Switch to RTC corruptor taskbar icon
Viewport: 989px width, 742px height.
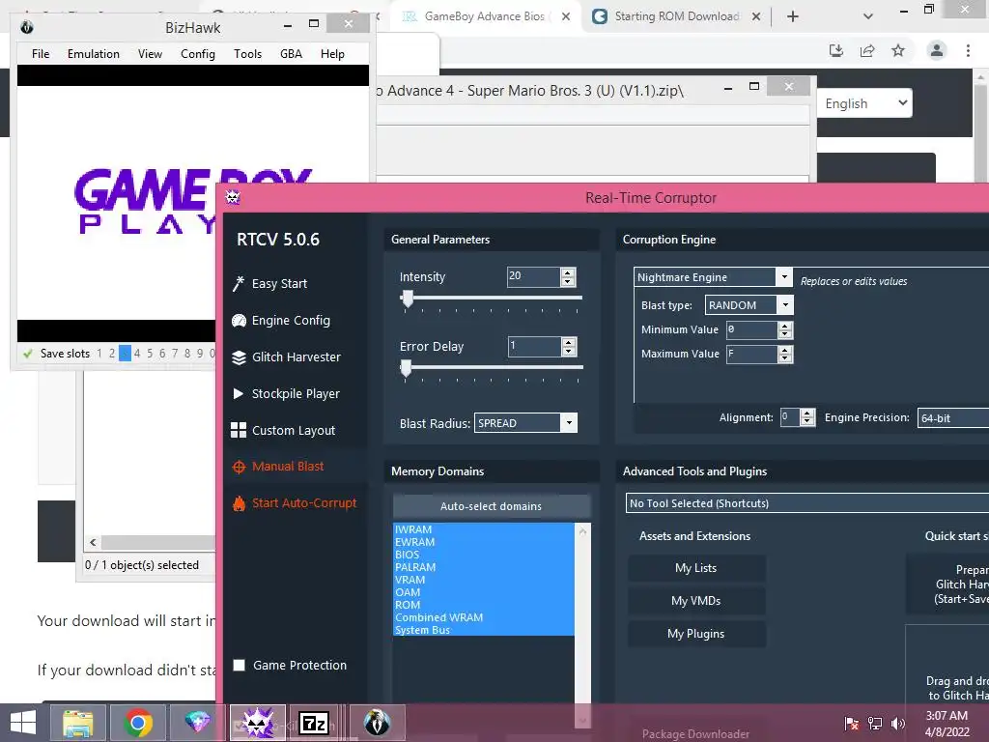(257, 723)
